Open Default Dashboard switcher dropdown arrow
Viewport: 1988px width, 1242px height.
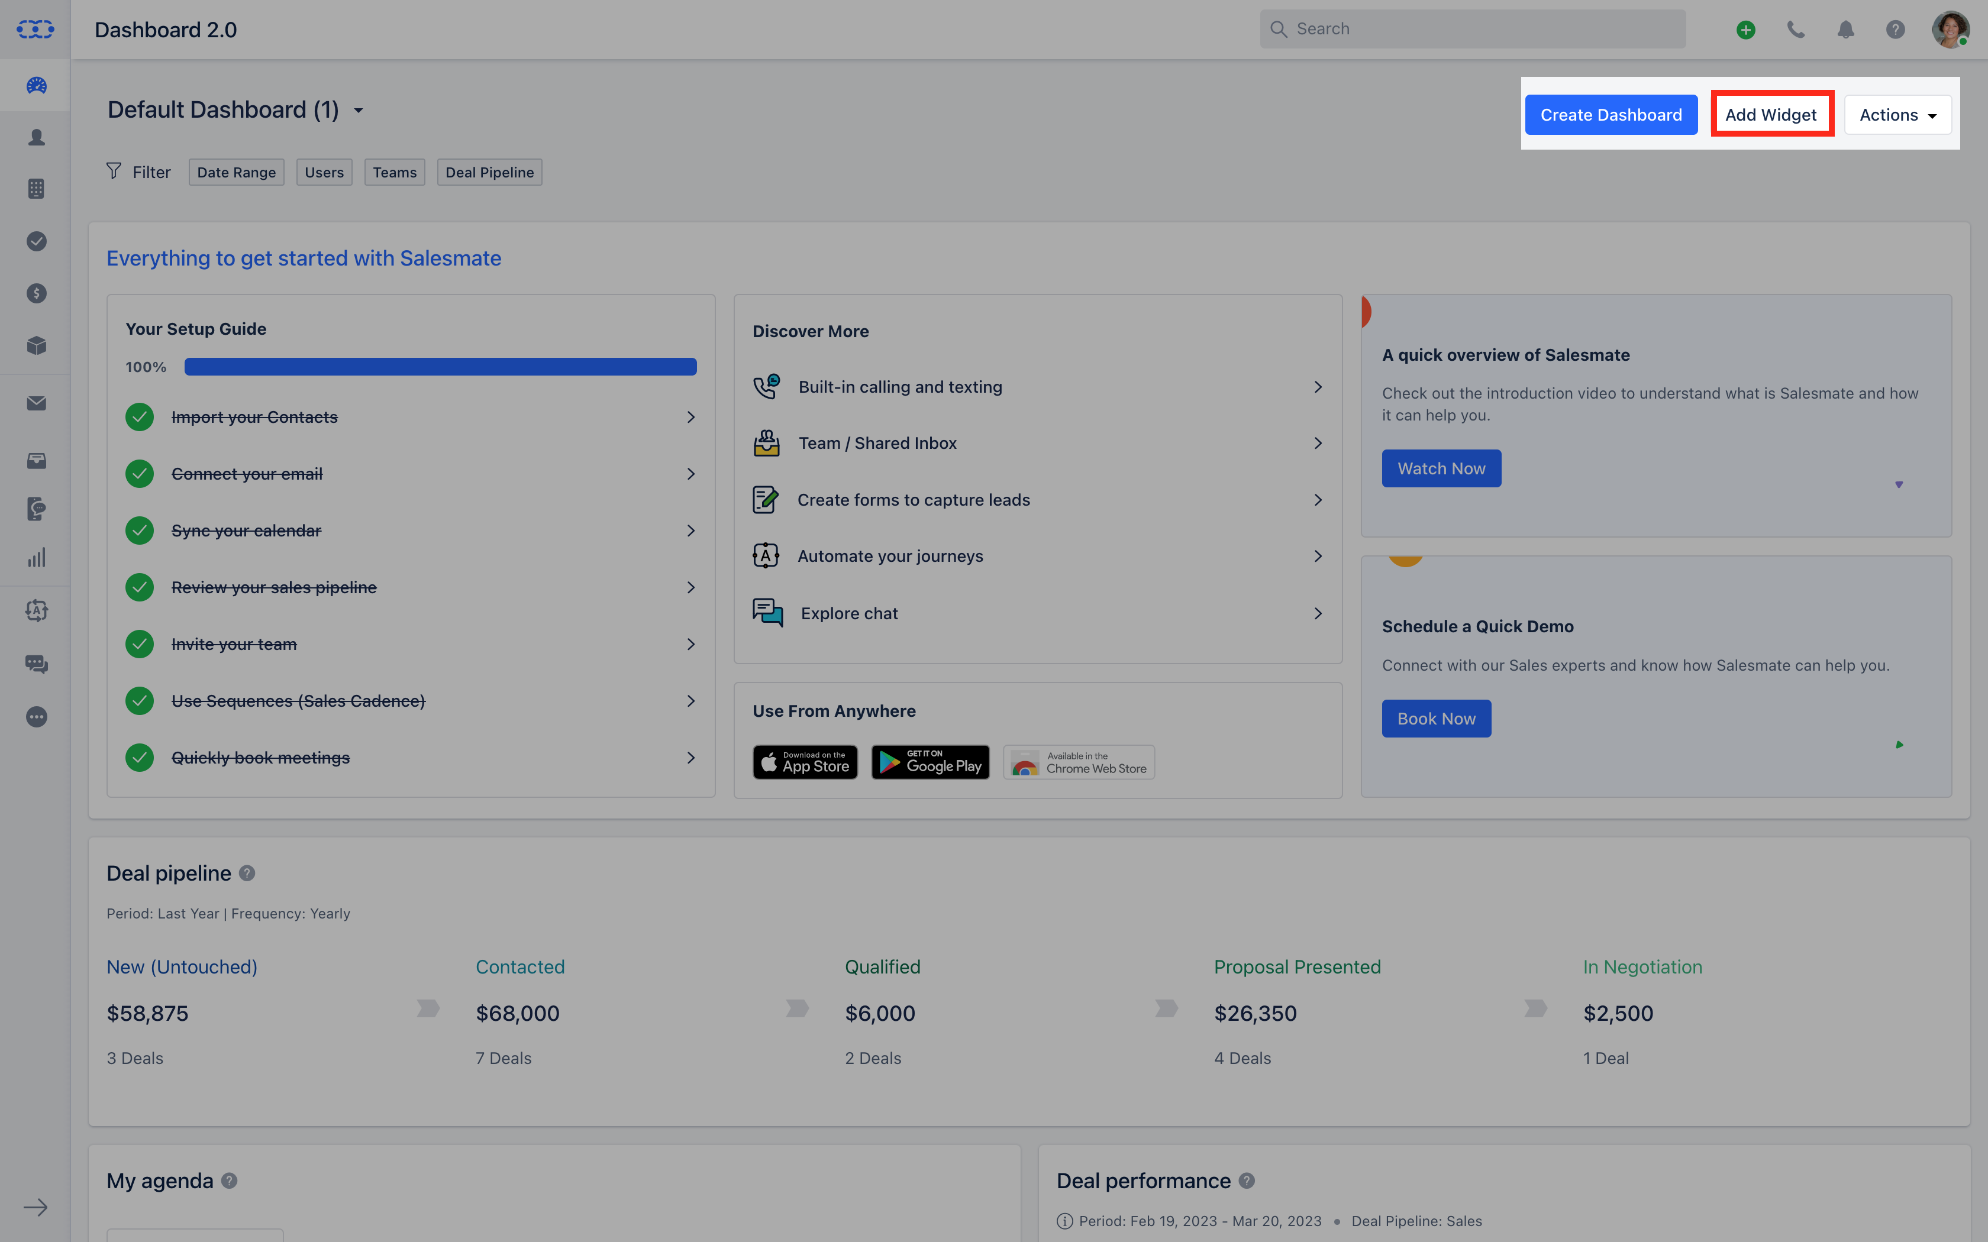pos(358,111)
